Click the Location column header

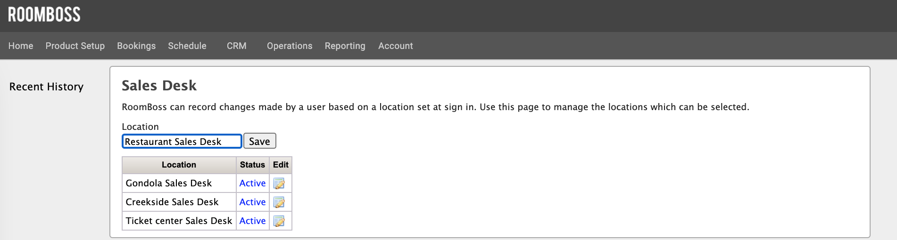pyautogui.click(x=179, y=165)
